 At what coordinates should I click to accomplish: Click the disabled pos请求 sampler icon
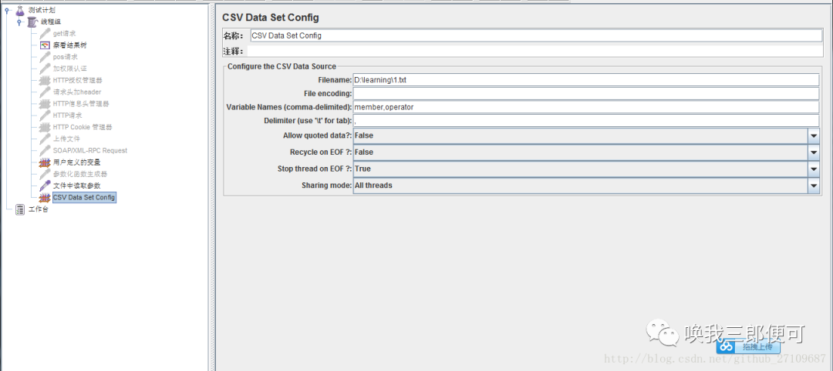click(46, 57)
